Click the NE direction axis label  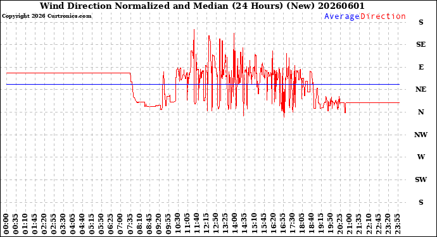(421, 89)
